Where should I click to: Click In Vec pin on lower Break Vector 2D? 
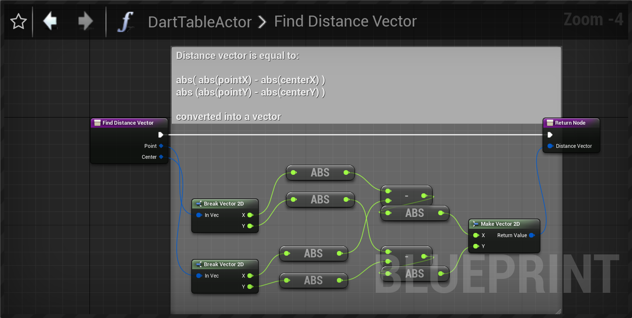(x=199, y=276)
